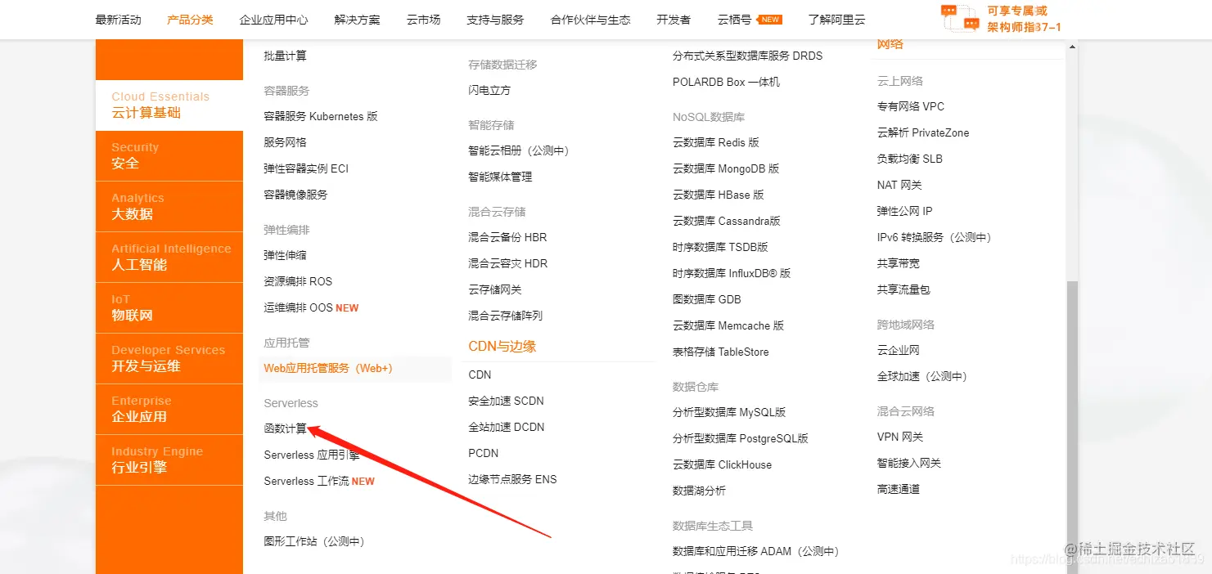
Task: Open 合作伙伴与生态 nav item
Action: click(590, 20)
